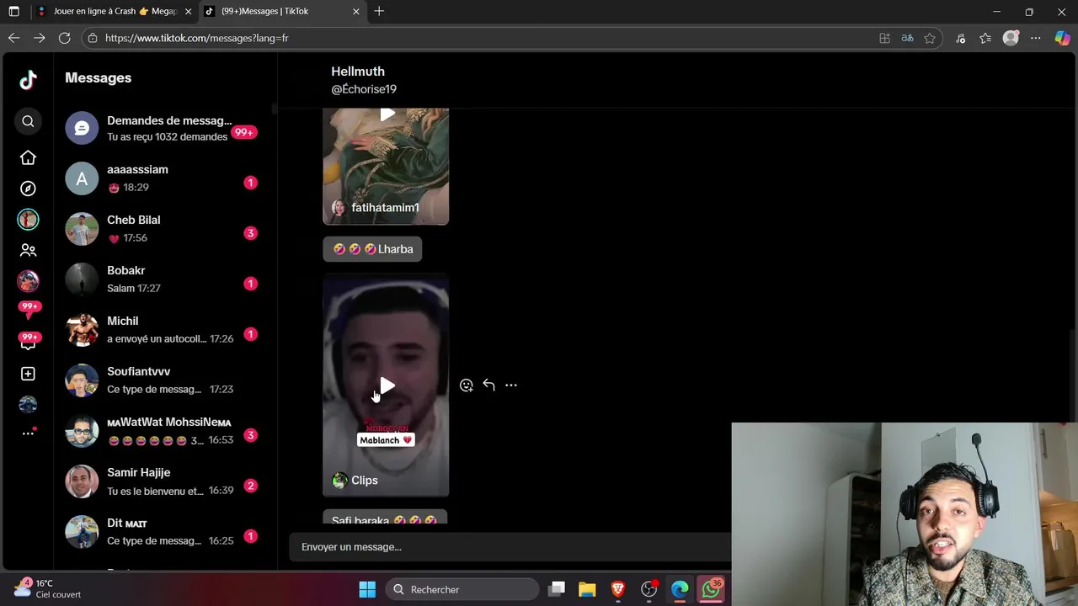Click the Clips account label on video
The image size is (1078, 606).
point(364,481)
